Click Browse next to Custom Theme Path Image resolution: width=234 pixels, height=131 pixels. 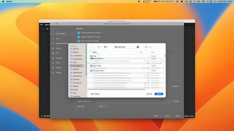click(176, 101)
